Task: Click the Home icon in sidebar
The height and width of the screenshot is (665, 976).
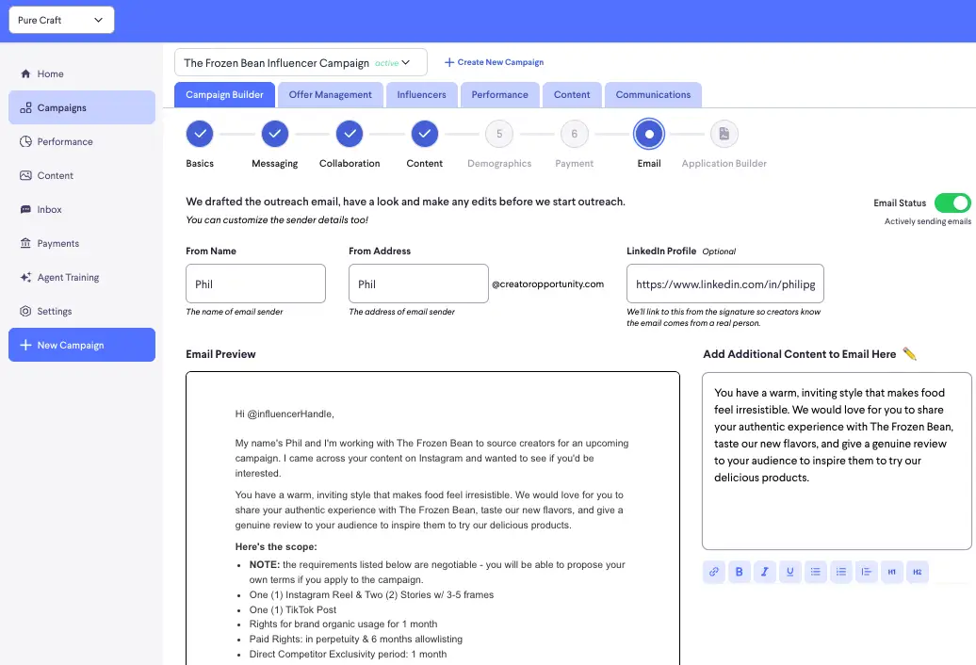Action: (25, 74)
